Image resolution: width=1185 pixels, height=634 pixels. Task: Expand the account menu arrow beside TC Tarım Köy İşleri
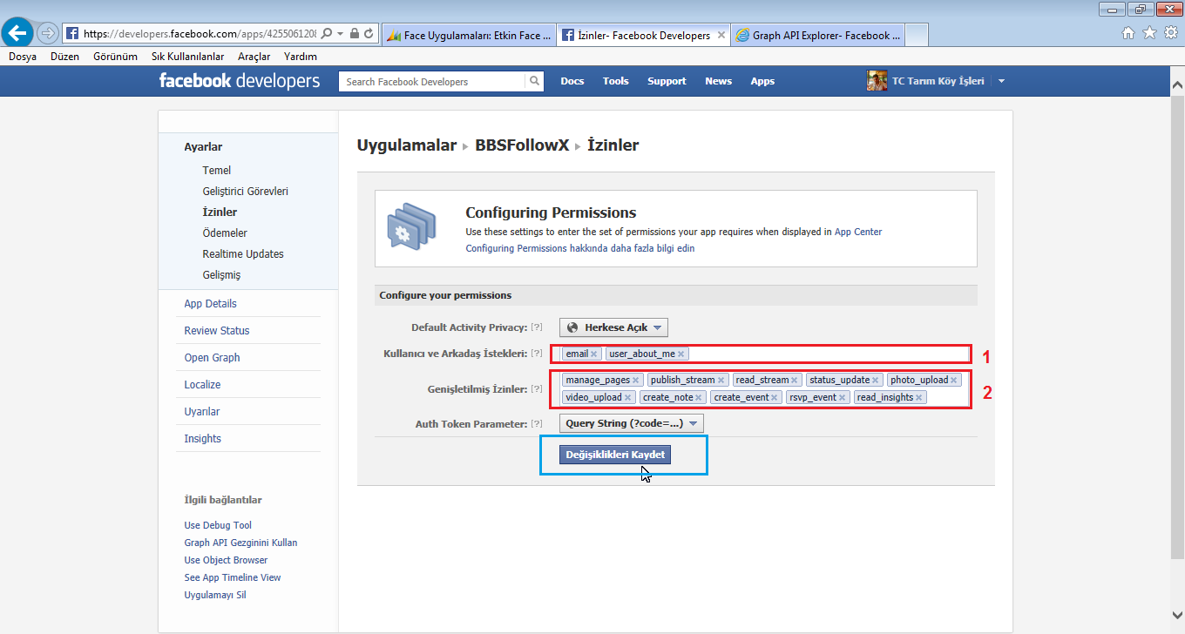pyautogui.click(x=1001, y=81)
